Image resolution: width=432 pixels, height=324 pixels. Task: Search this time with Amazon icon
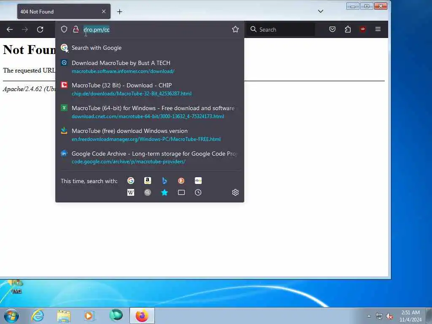click(x=148, y=181)
